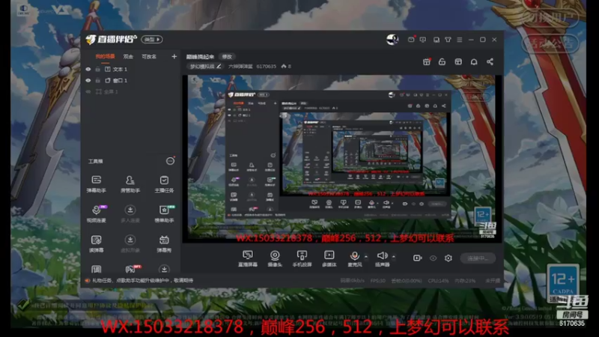Open the mode switch pill button

click(x=152, y=40)
